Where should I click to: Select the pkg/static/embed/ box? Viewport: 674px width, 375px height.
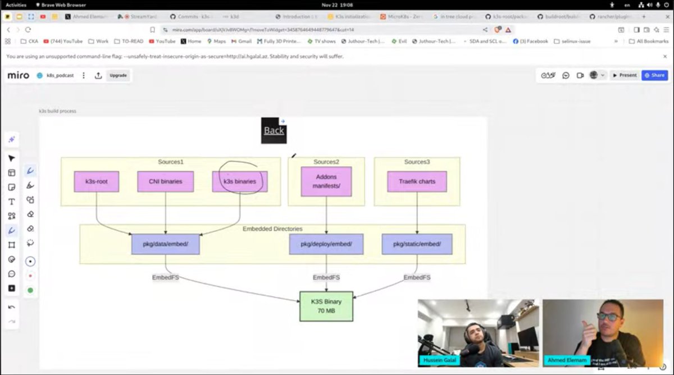[x=417, y=244]
